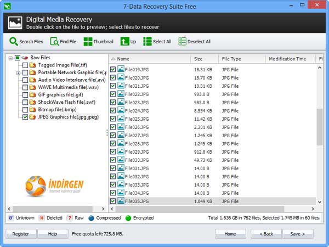This screenshot has height=247, width=329.
Task: Click the tree panel horizontal scrollbar thumb
Action: pos(53,209)
